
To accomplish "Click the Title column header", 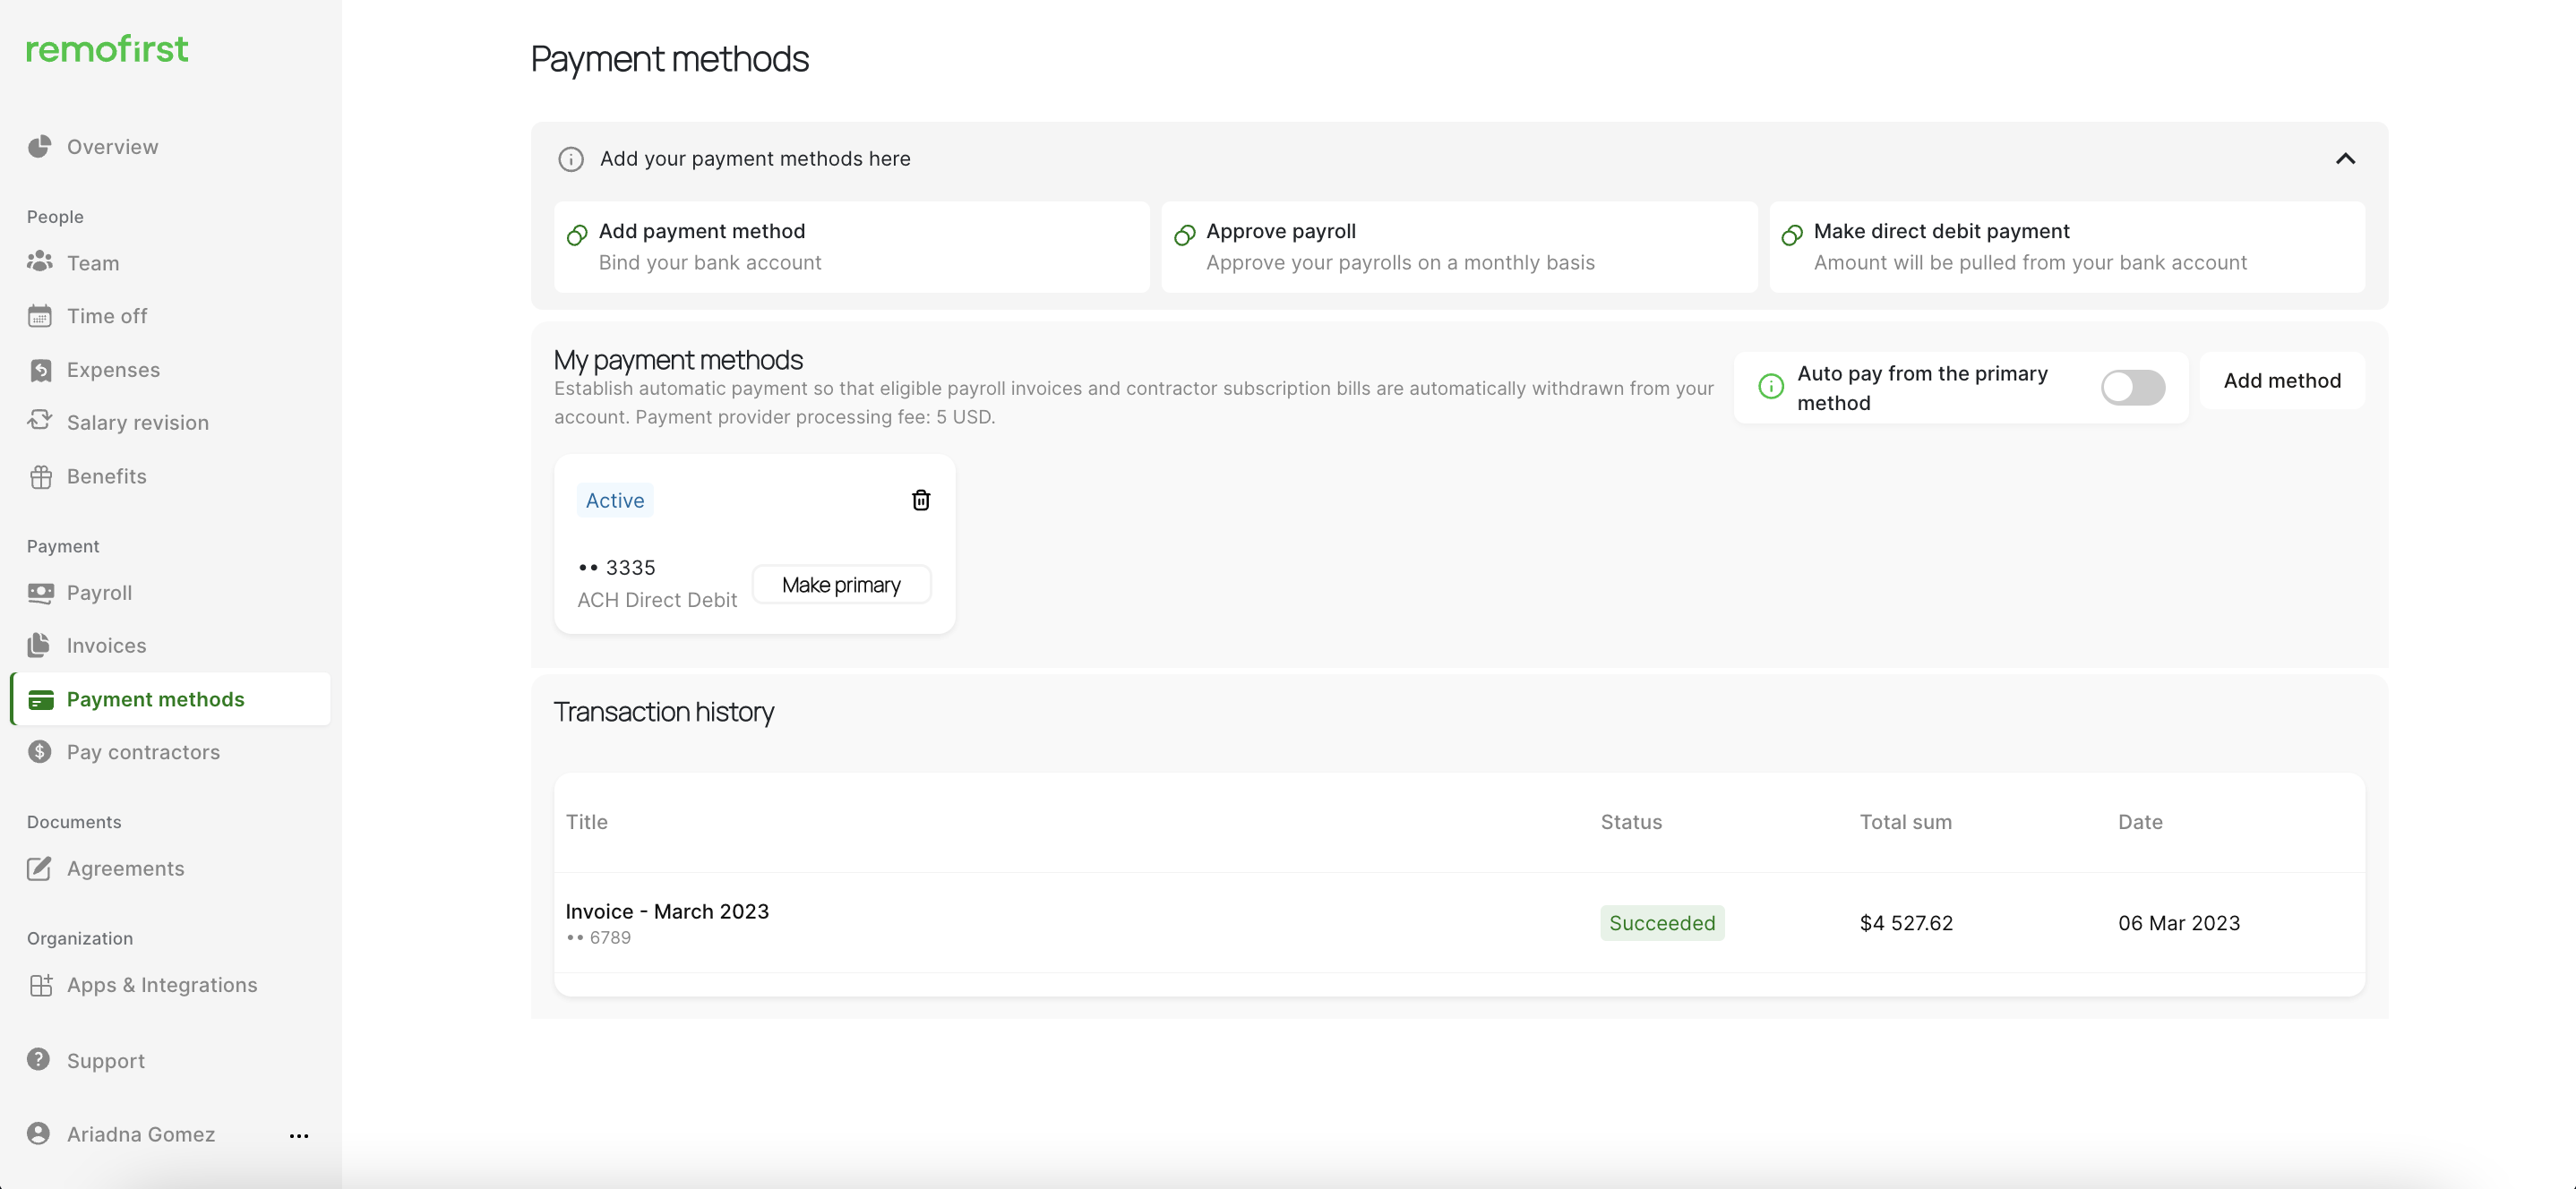I will pyautogui.click(x=587, y=822).
